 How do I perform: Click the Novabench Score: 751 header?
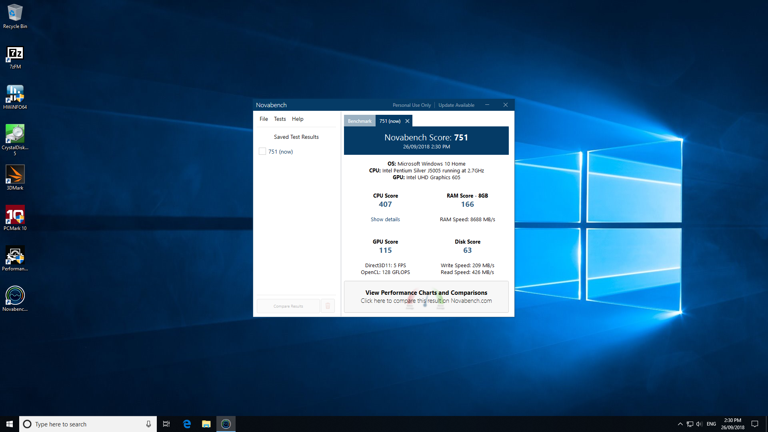426,138
